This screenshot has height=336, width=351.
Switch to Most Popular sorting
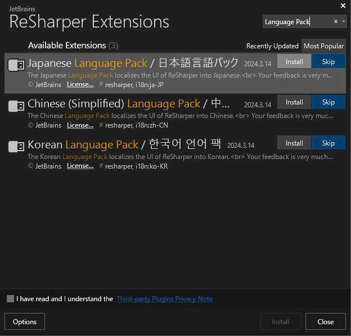323,46
